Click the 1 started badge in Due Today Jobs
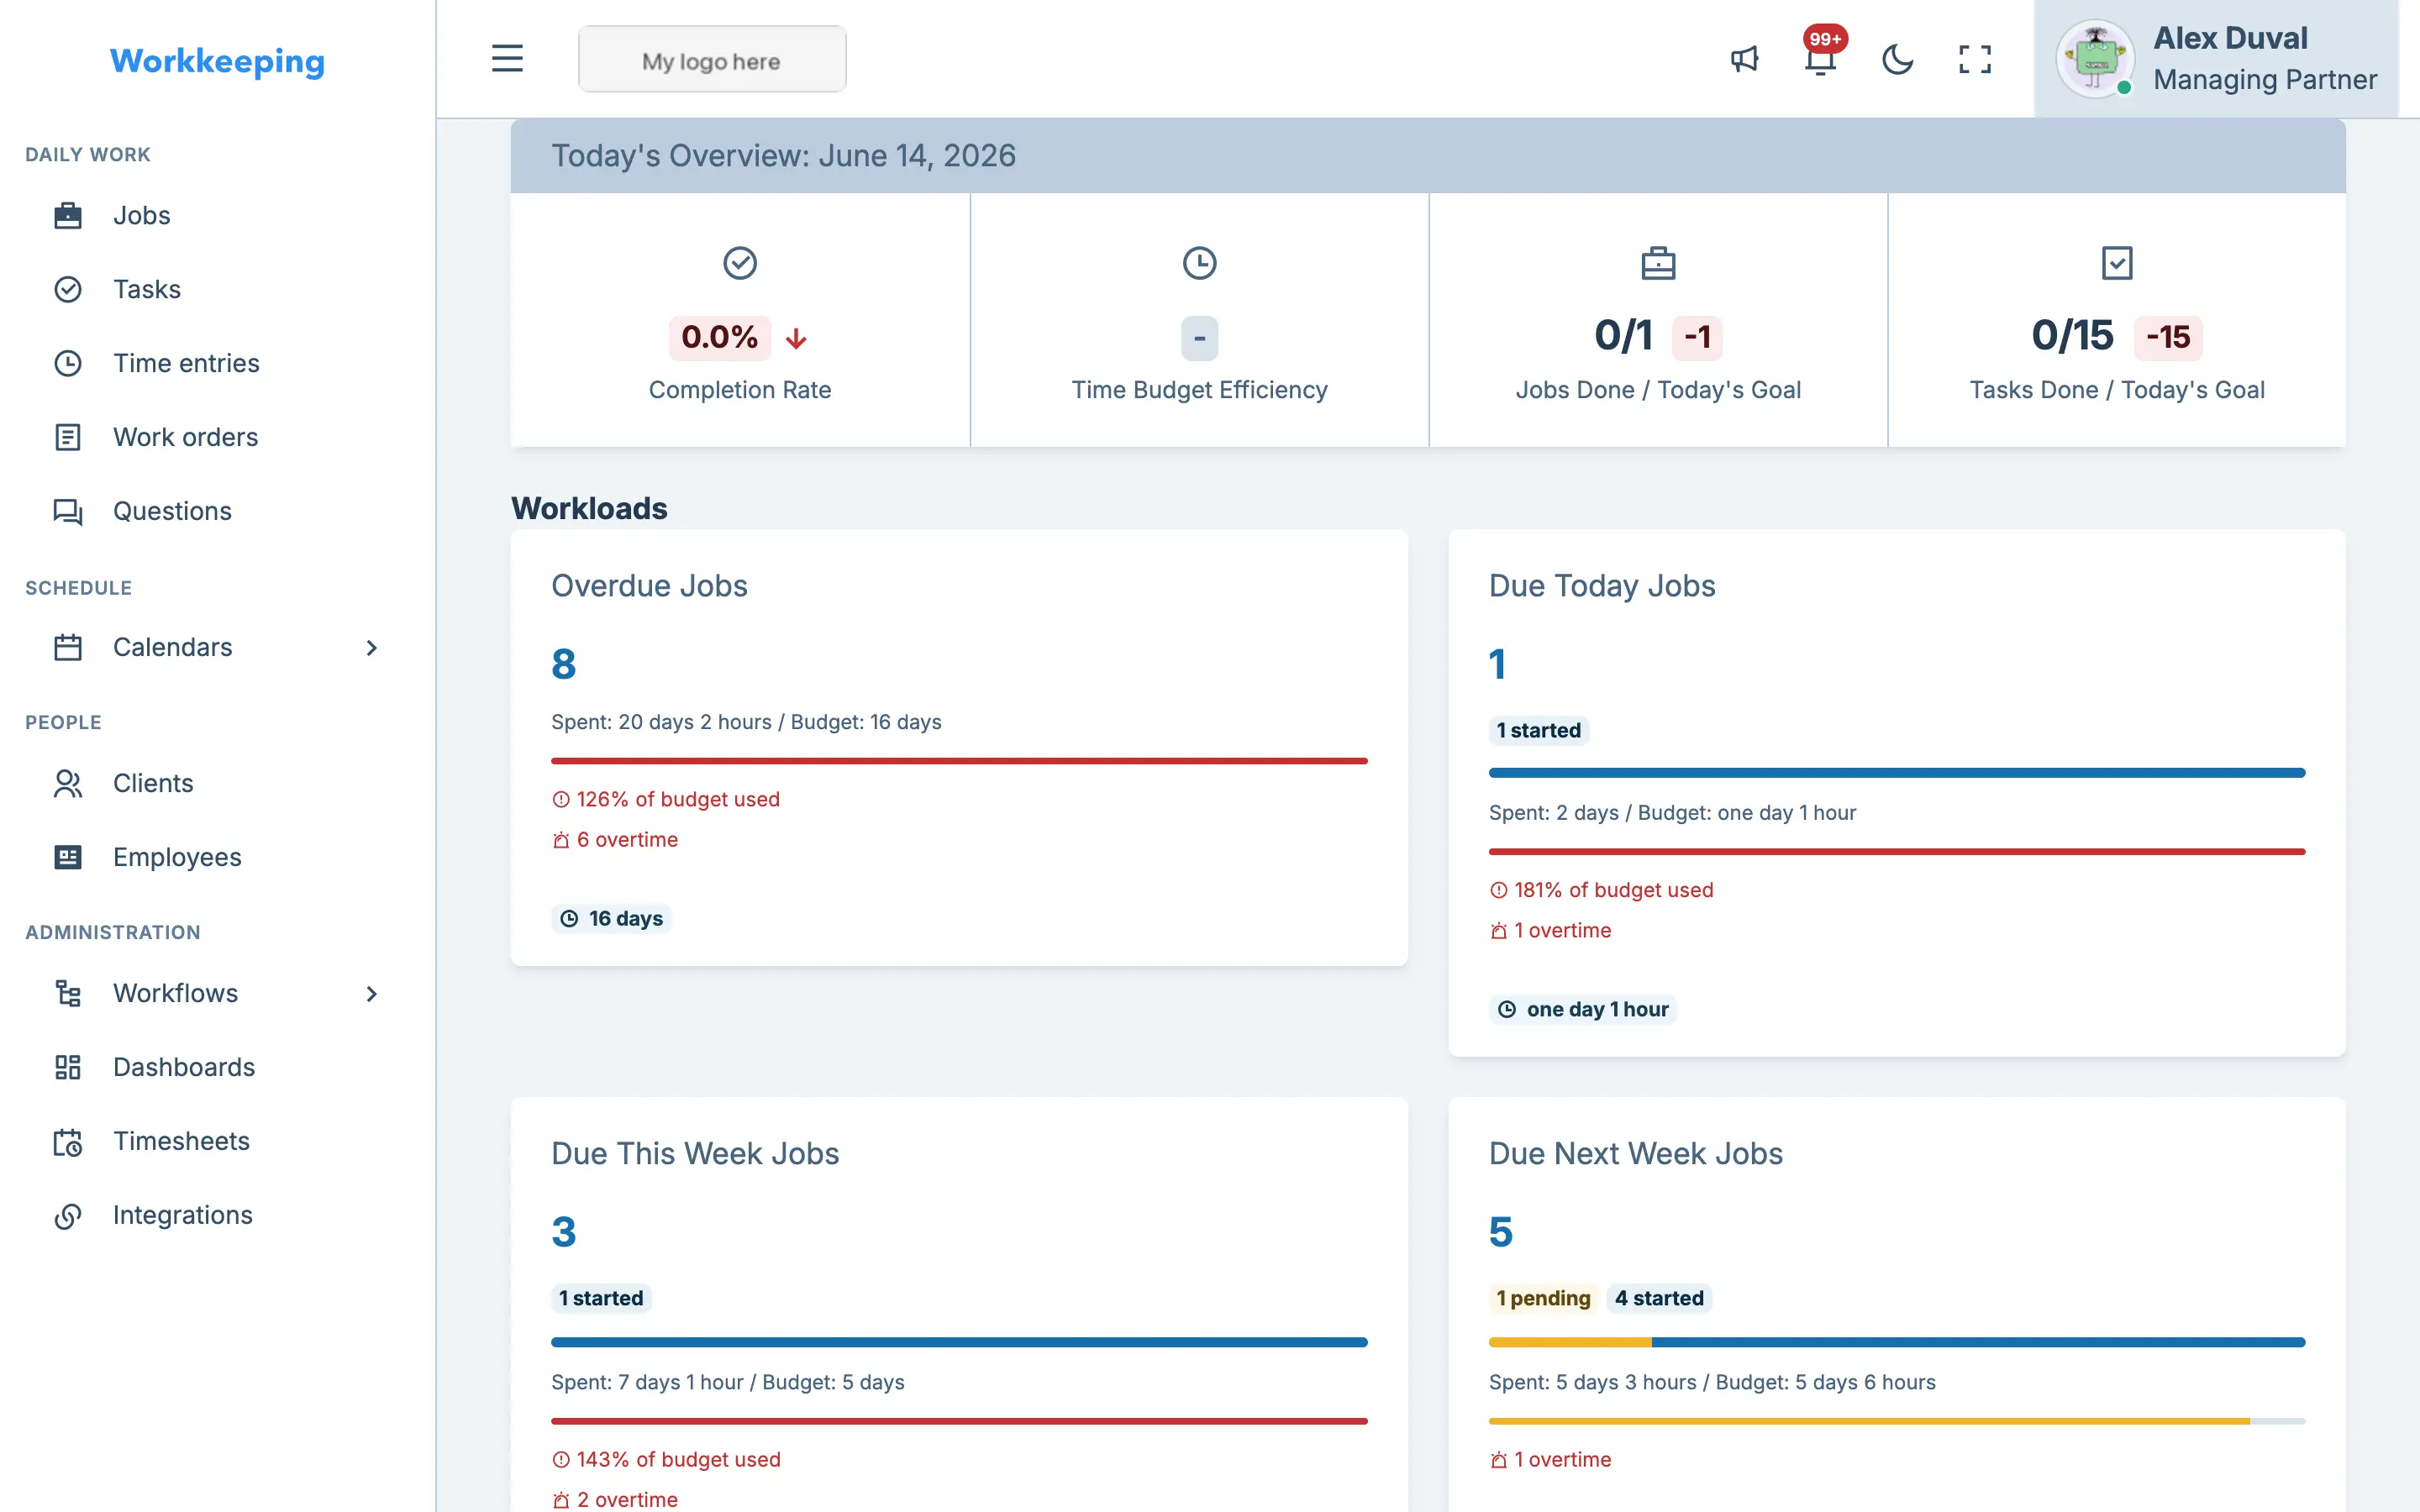This screenshot has height=1512, width=2420. pyautogui.click(x=1538, y=730)
